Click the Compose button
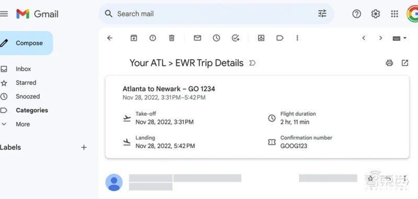Image resolution: width=418 pixels, height=199 pixels. pos(26,43)
